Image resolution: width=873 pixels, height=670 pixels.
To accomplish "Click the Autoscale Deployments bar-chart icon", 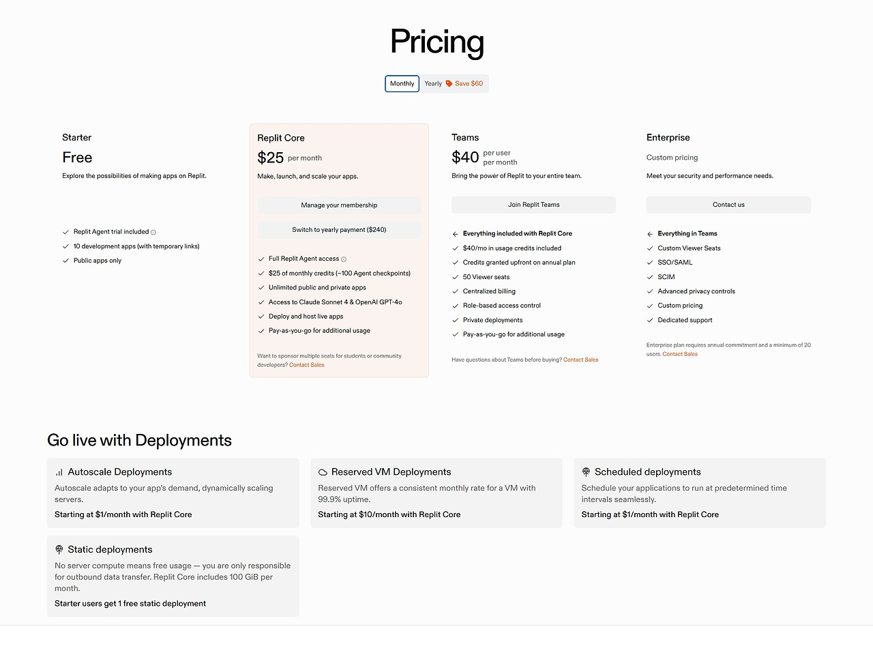I will click(59, 472).
